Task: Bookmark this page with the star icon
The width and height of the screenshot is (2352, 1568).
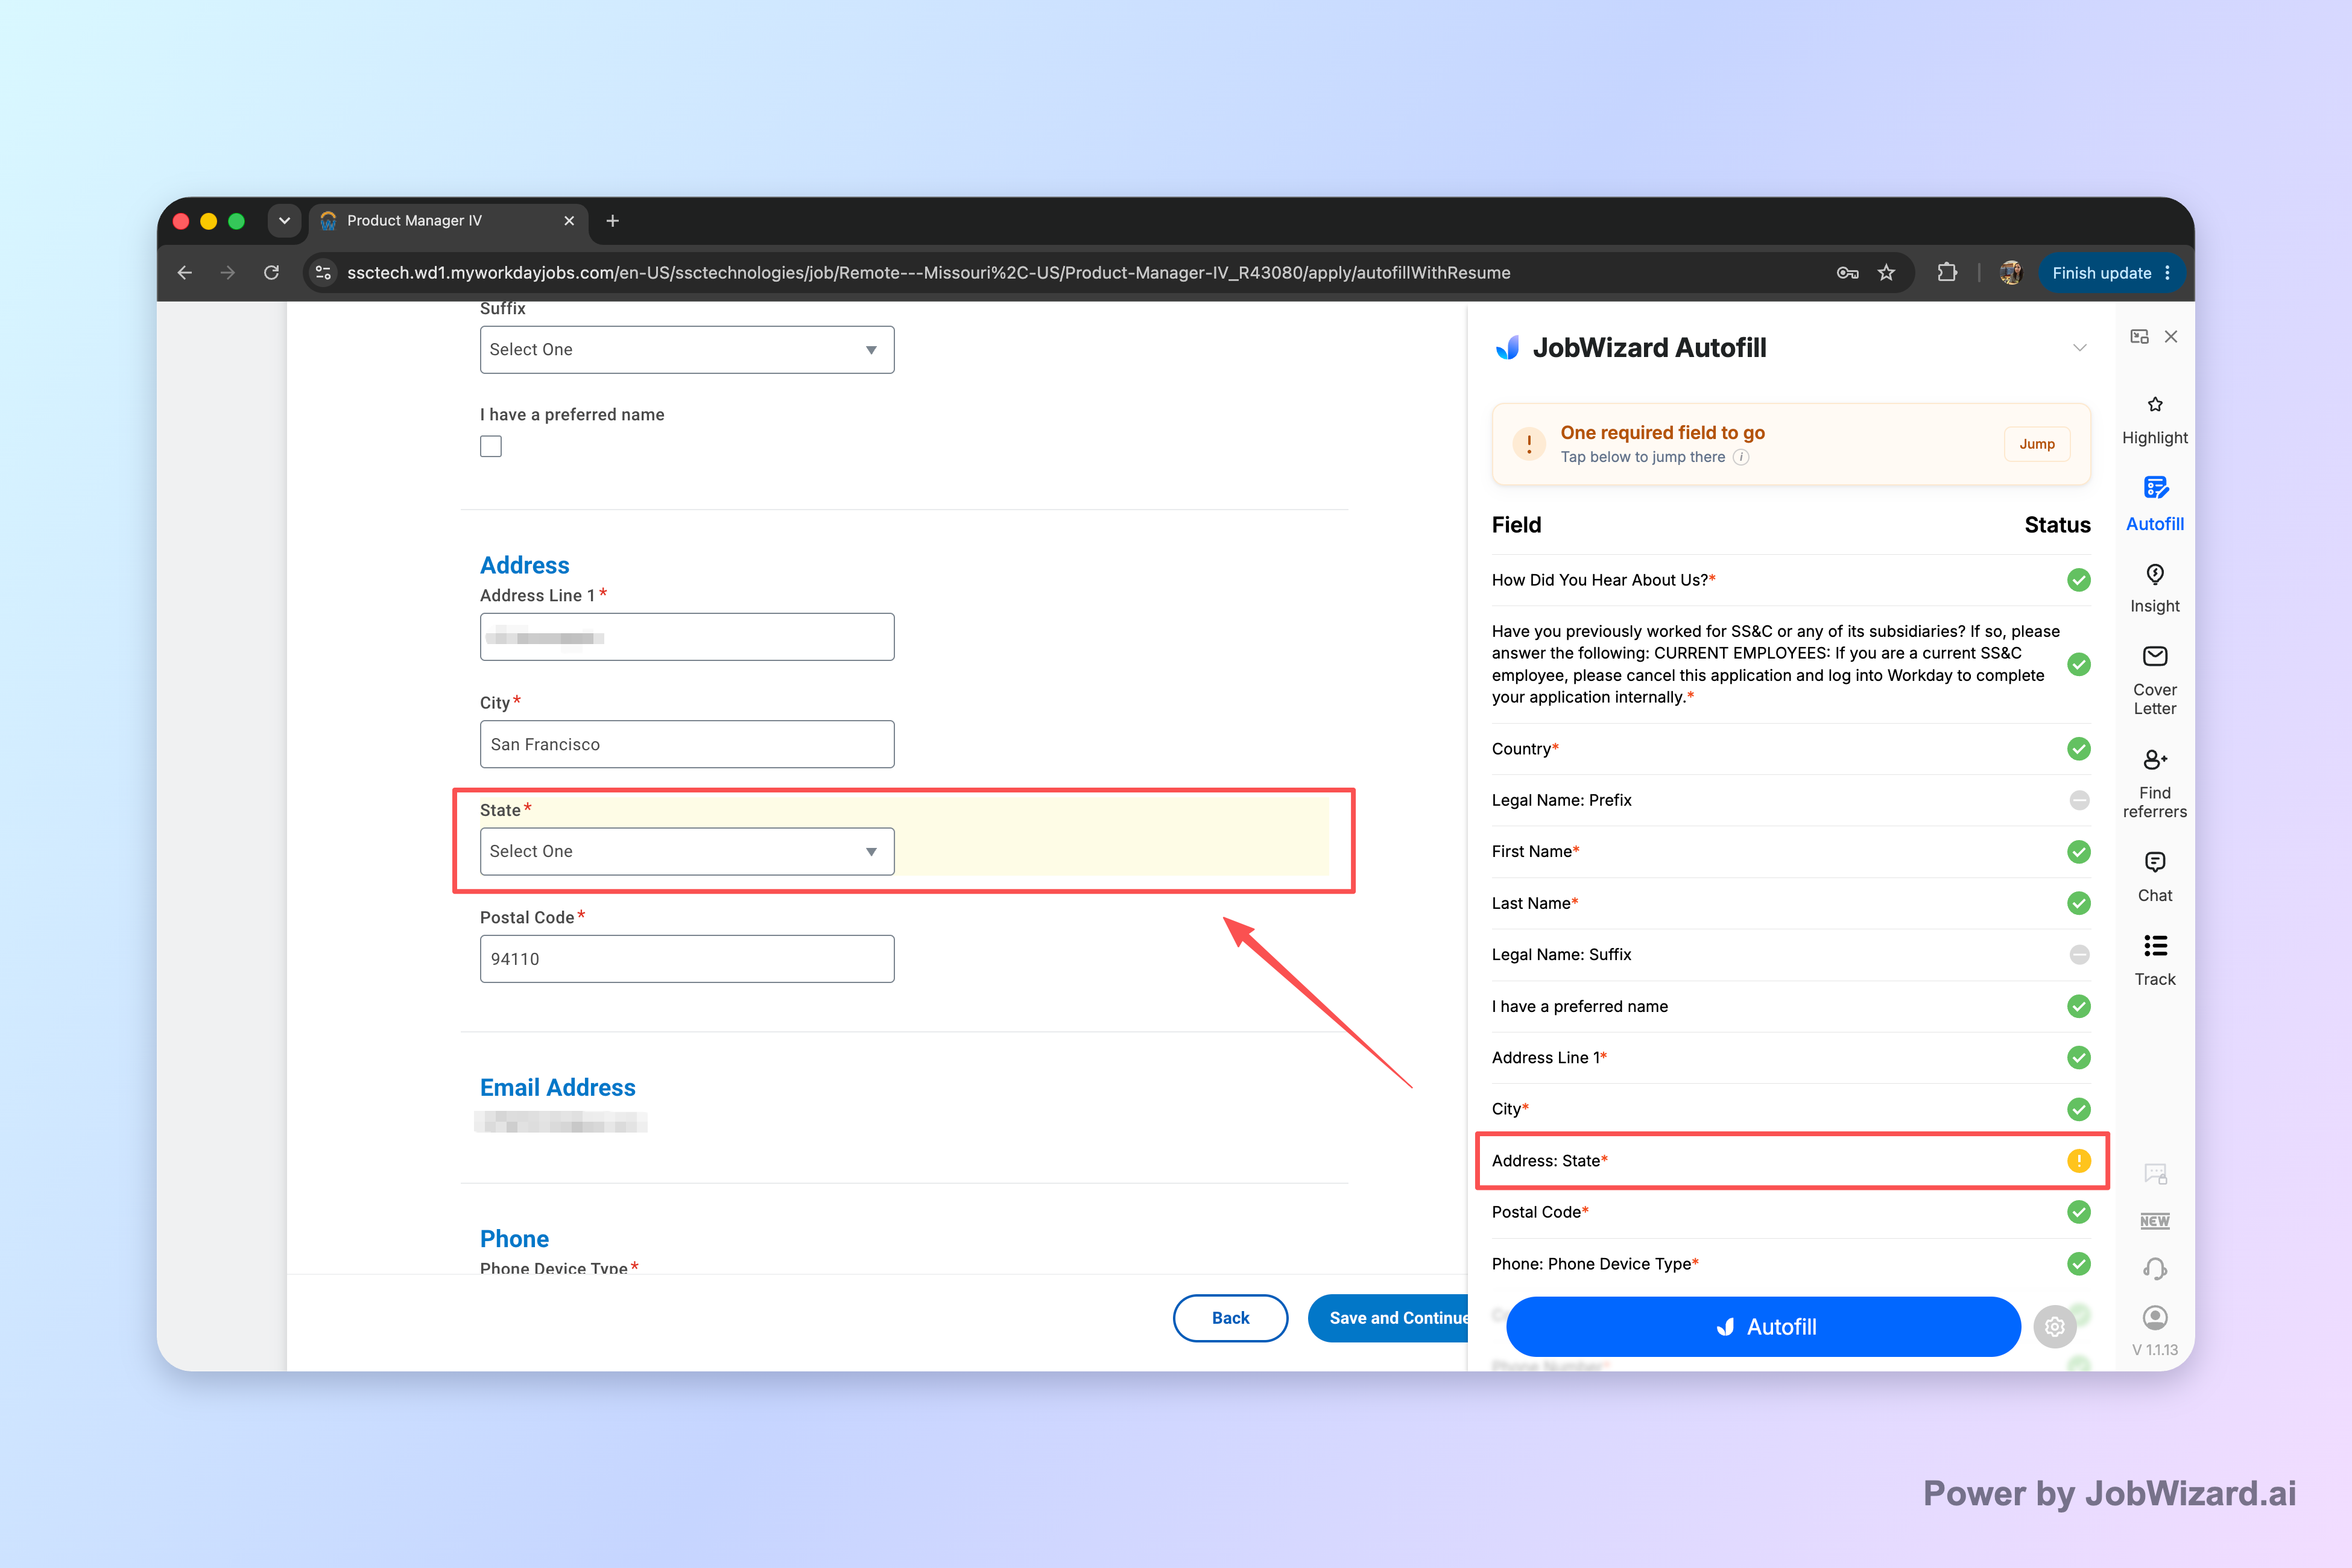Action: [x=1886, y=273]
